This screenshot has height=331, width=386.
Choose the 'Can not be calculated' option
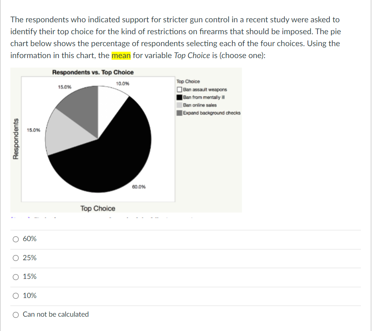pyautogui.click(x=16, y=314)
